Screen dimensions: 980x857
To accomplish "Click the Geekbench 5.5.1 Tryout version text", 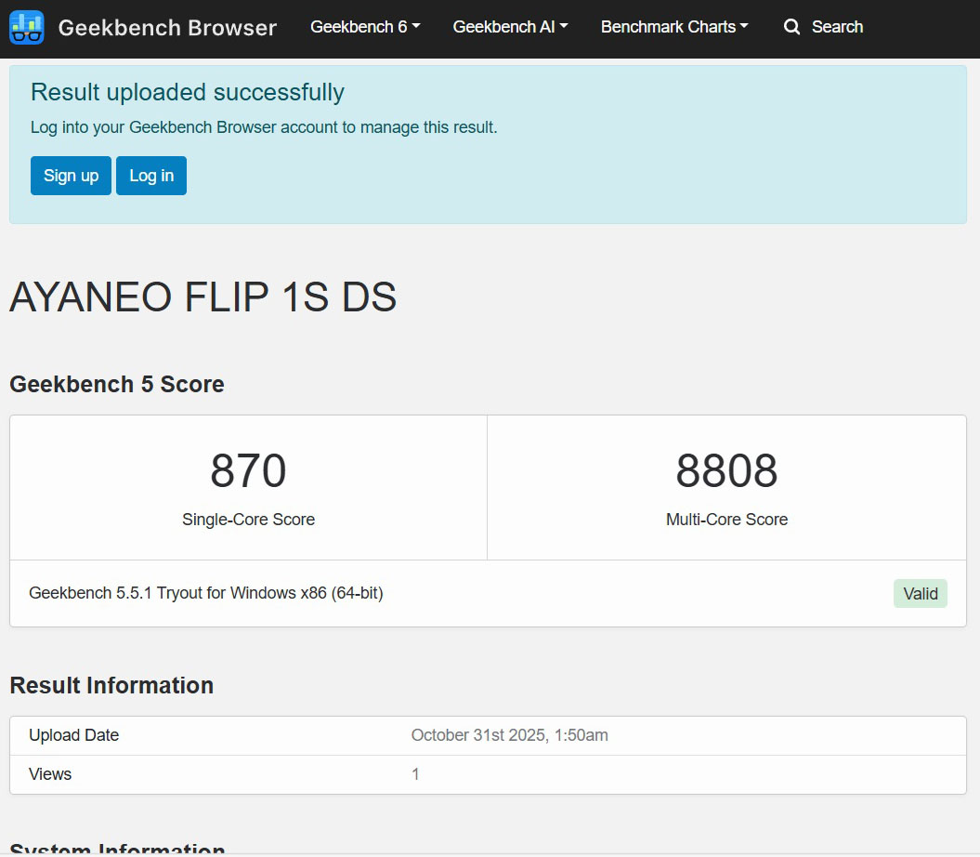I will pyautogui.click(x=206, y=593).
